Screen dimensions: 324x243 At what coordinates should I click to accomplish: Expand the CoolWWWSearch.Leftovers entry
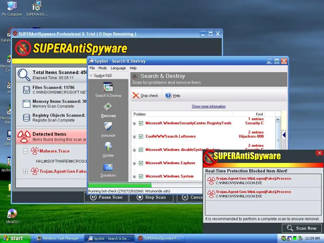click(x=134, y=137)
